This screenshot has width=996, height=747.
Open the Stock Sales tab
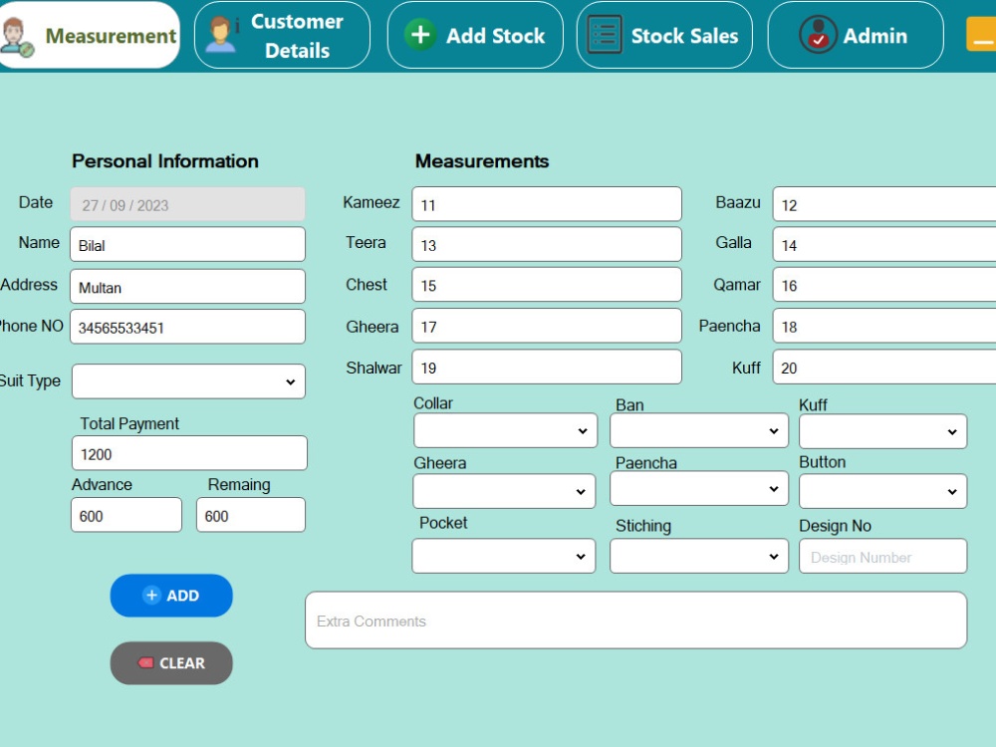(x=664, y=35)
